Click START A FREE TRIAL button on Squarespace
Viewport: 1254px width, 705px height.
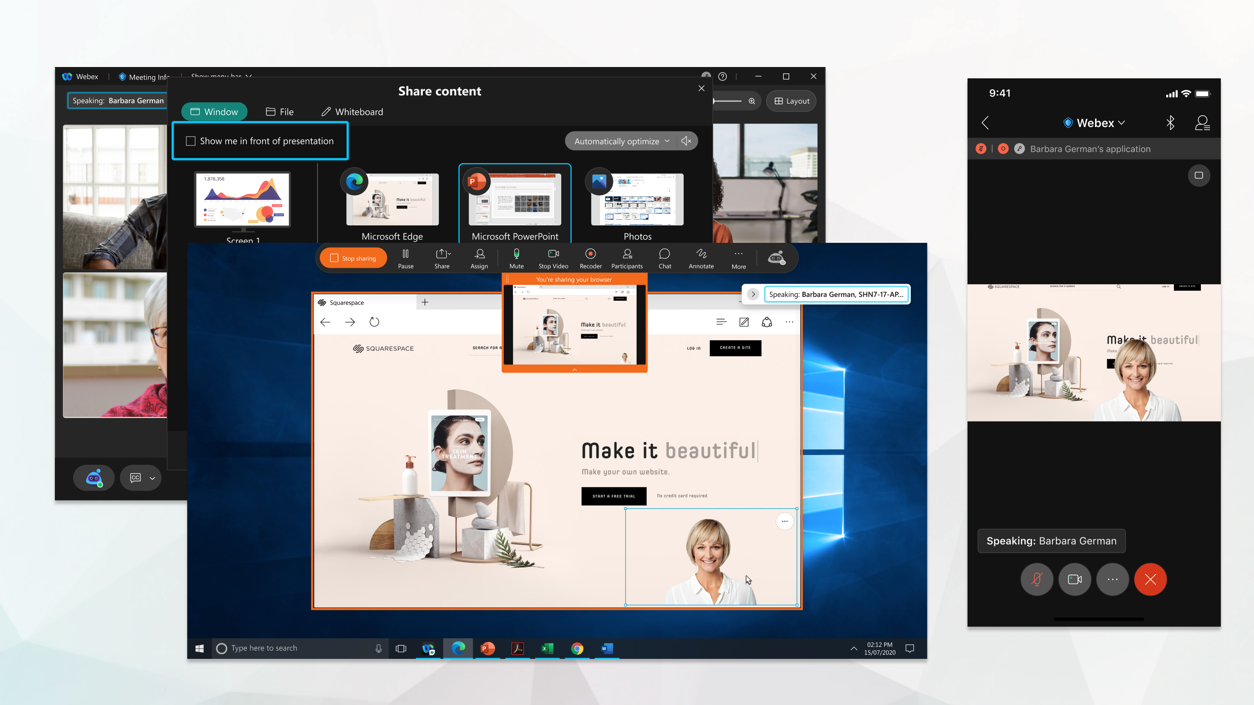(x=614, y=495)
